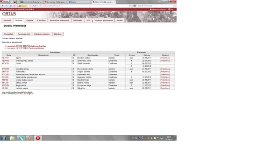Switch to the Soccer Tricks Training browser tab
The width and height of the screenshot is (271, 168).
point(31,2)
